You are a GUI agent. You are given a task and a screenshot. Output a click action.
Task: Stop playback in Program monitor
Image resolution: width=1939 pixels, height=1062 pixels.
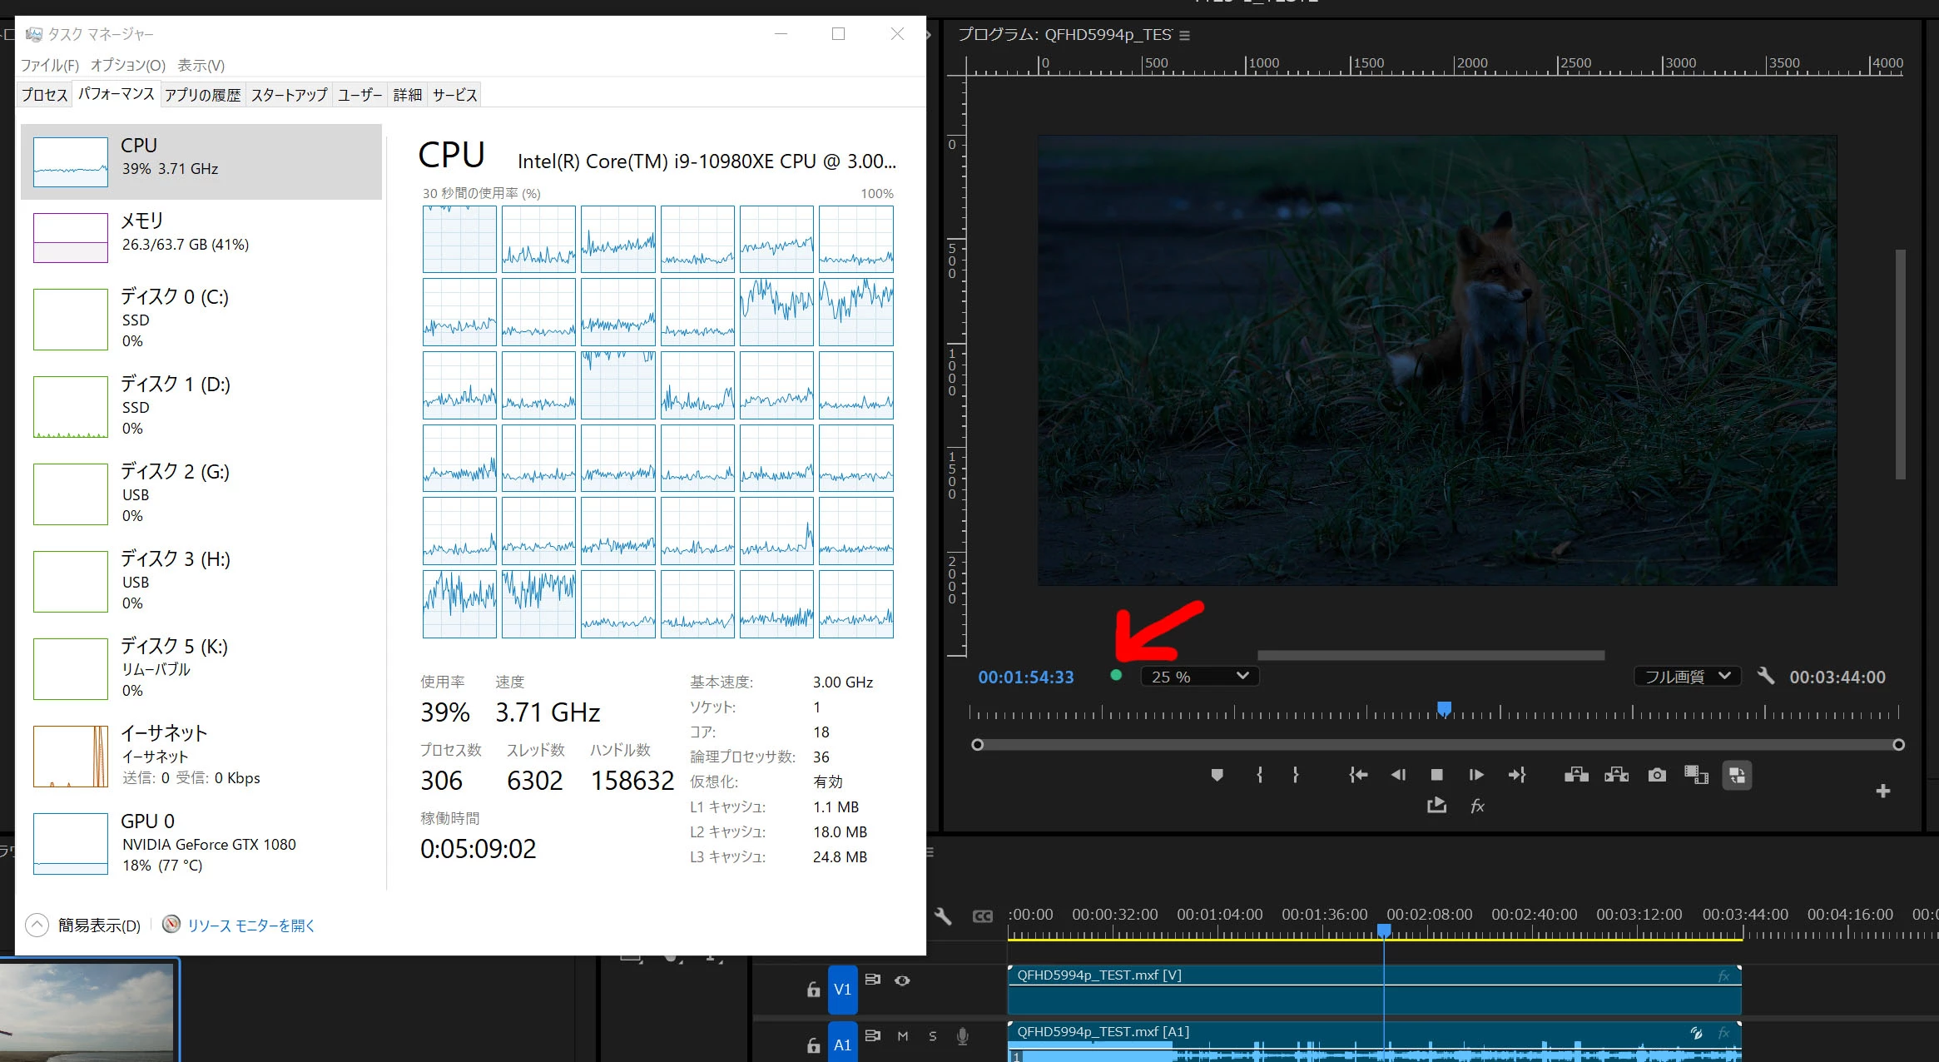click(x=1436, y=775)
